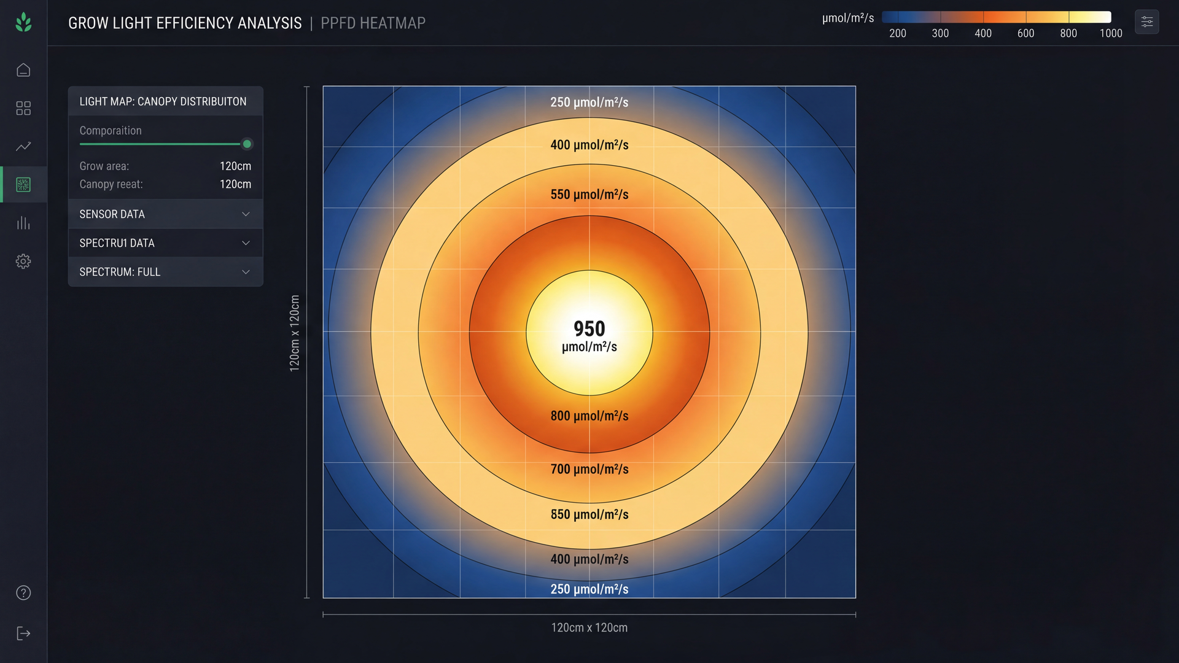Open the help question mark icon
Image resolution: width=1179 pixels, height=663 pixels.
[x=23, y=592]
